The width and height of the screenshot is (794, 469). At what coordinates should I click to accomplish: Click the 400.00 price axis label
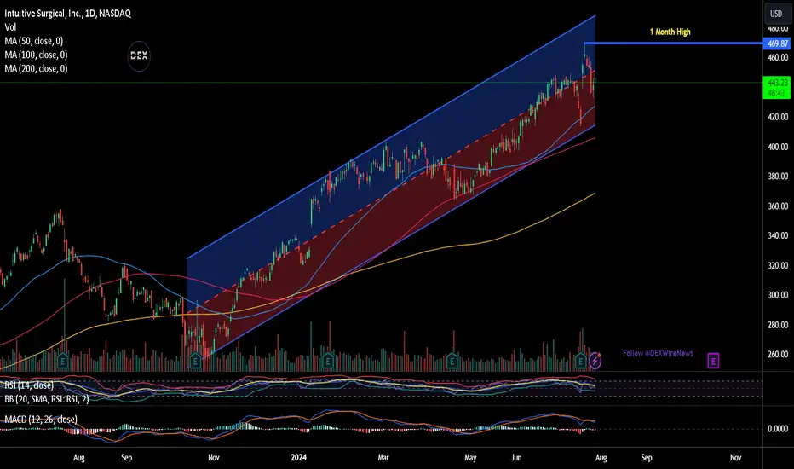pyautogui.click(x=778, y=147)
